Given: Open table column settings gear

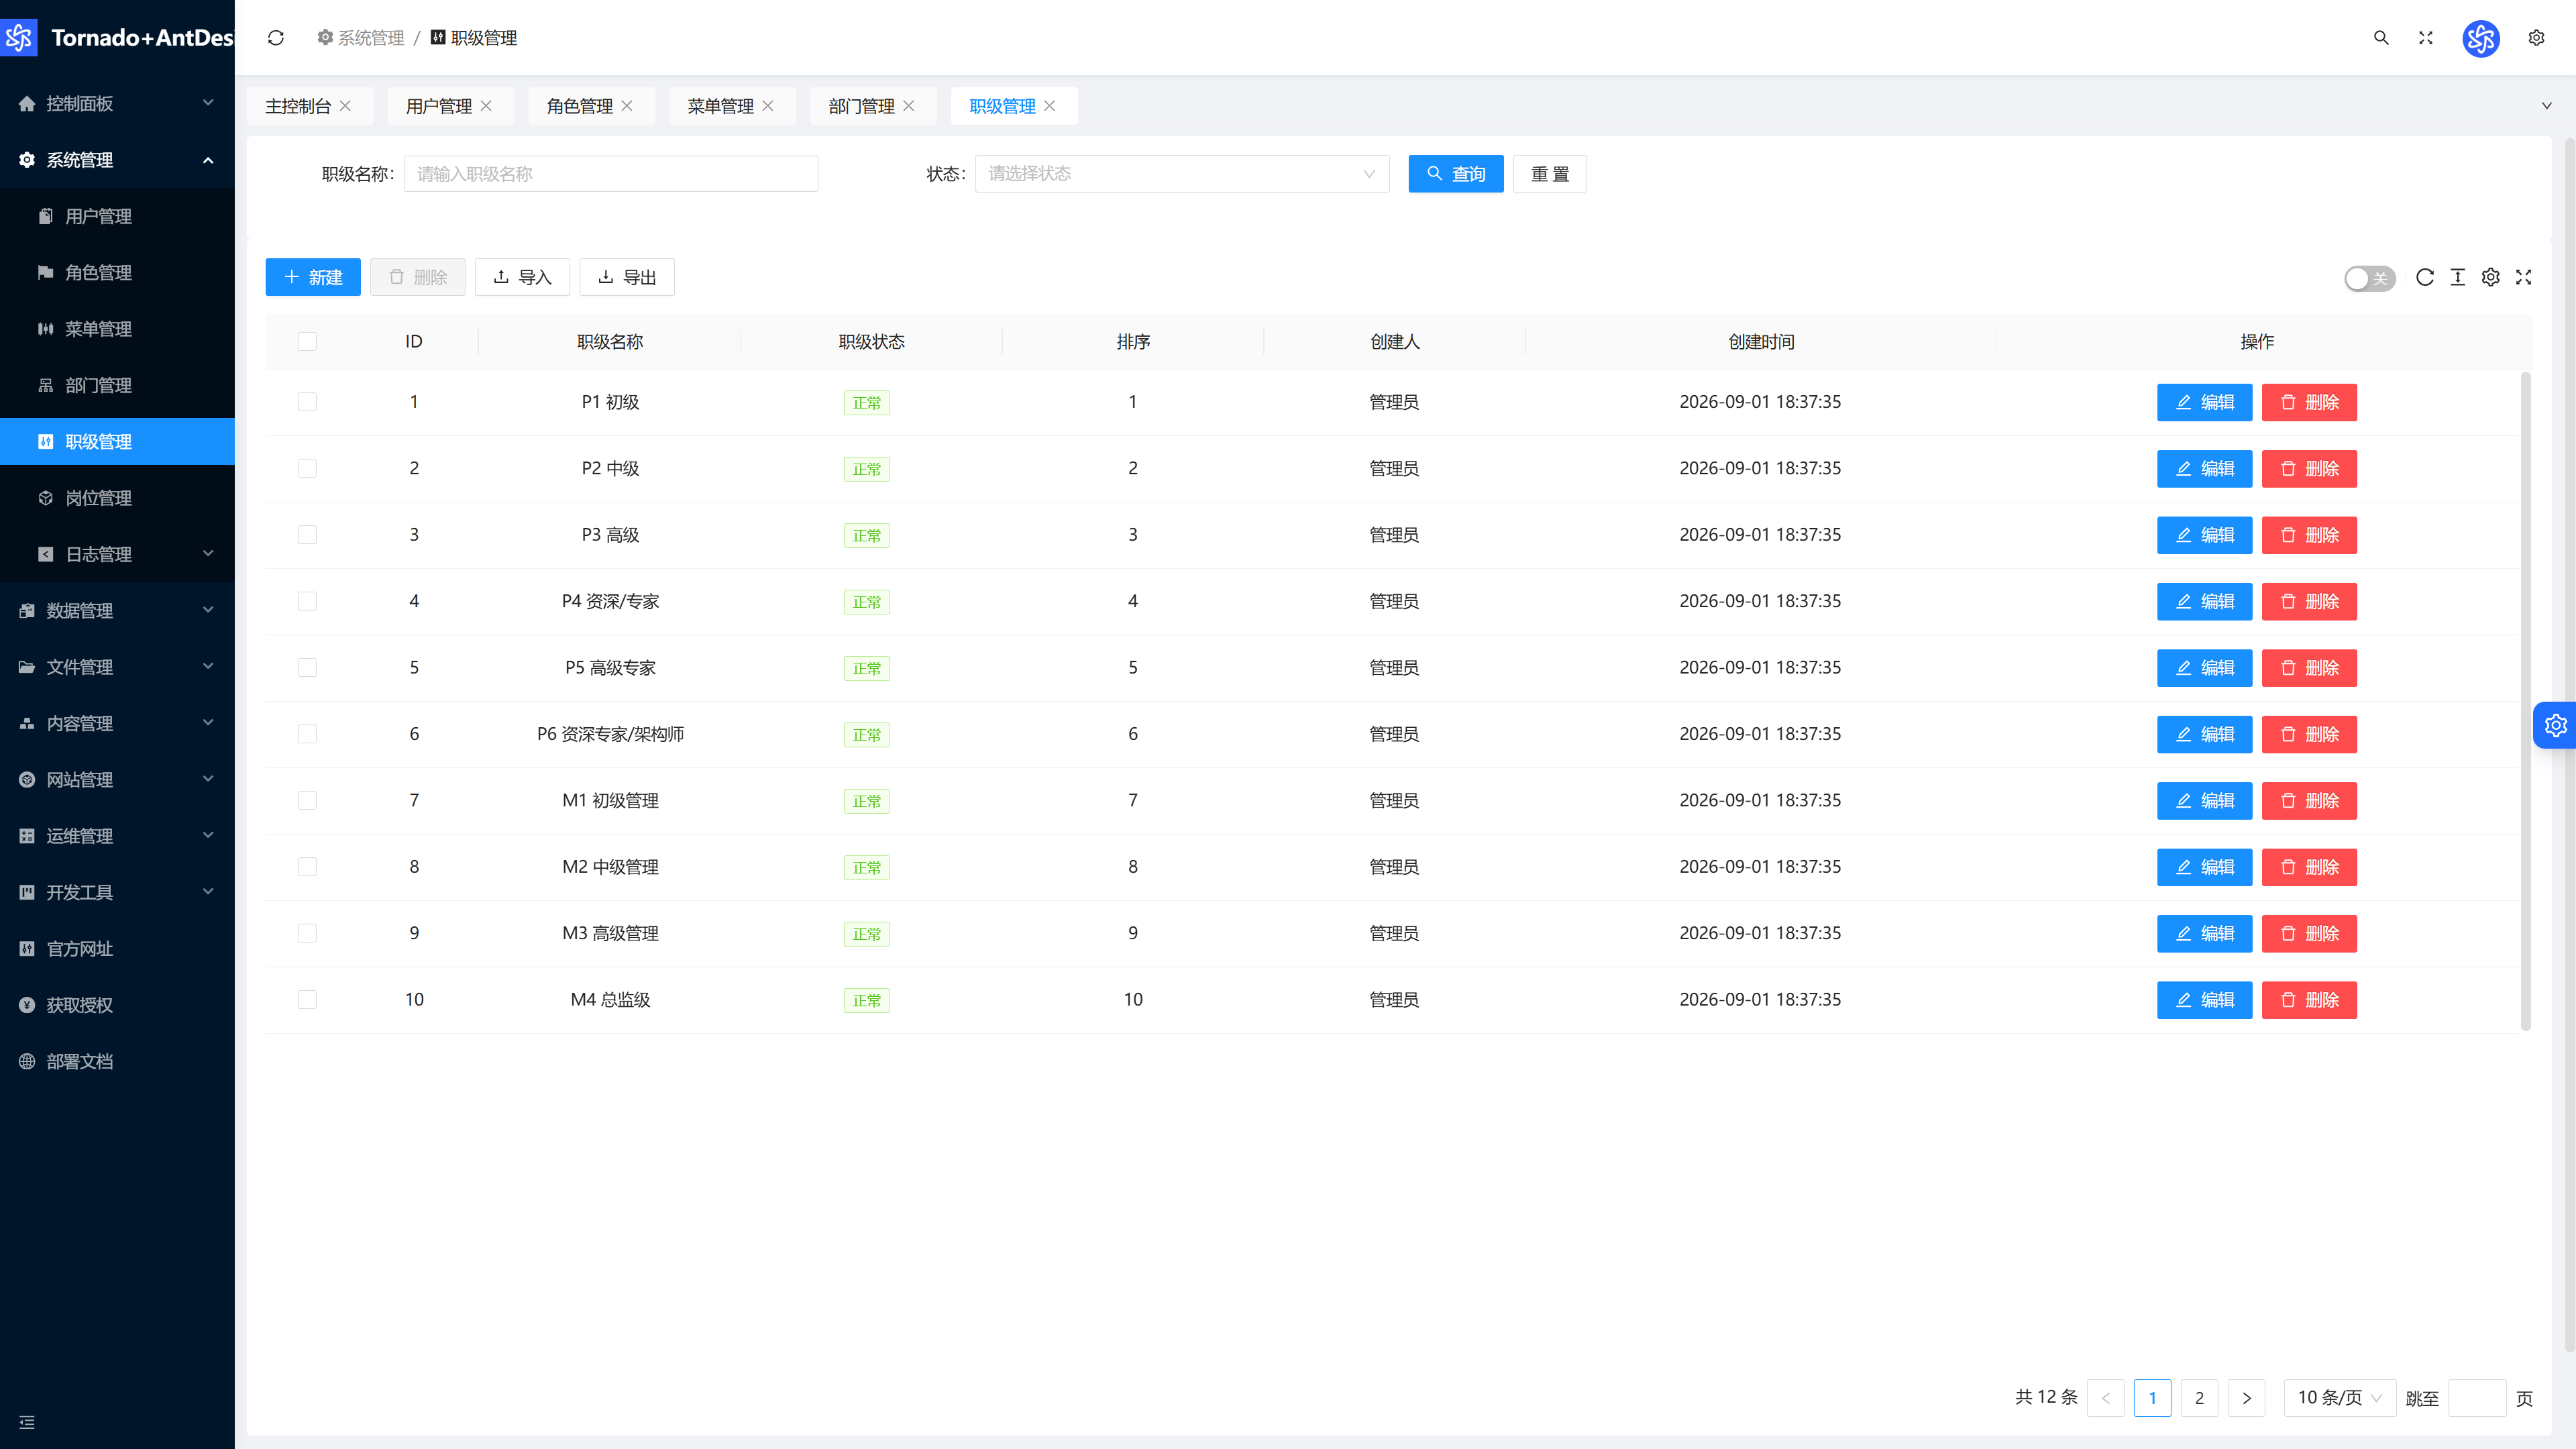Looking at the screenshot, I should [x=2491, y=277].
